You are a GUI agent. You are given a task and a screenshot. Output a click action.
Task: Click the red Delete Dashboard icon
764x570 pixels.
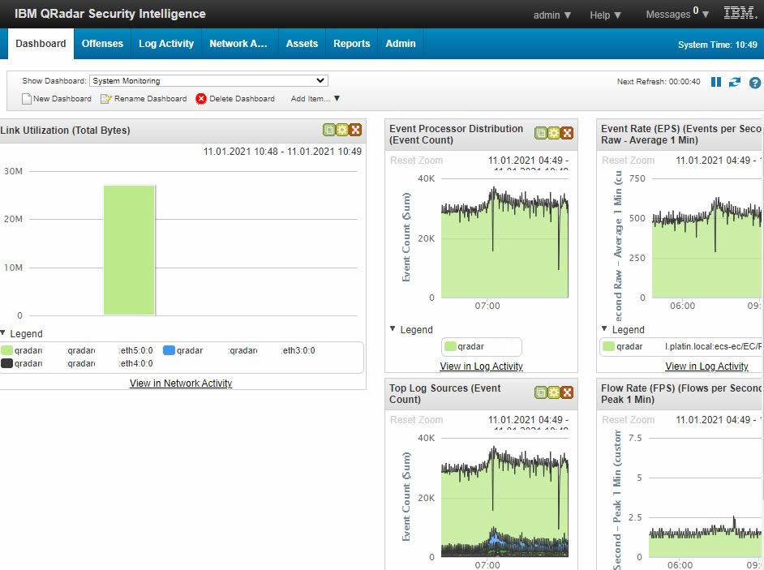point(201,99)
